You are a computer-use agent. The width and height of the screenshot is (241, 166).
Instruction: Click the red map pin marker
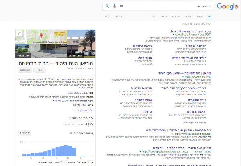click(x=41, y=36)
